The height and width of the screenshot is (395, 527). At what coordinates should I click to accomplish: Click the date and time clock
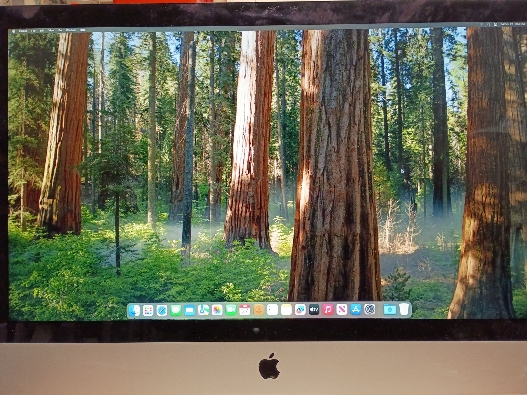(x=512, y=24)
